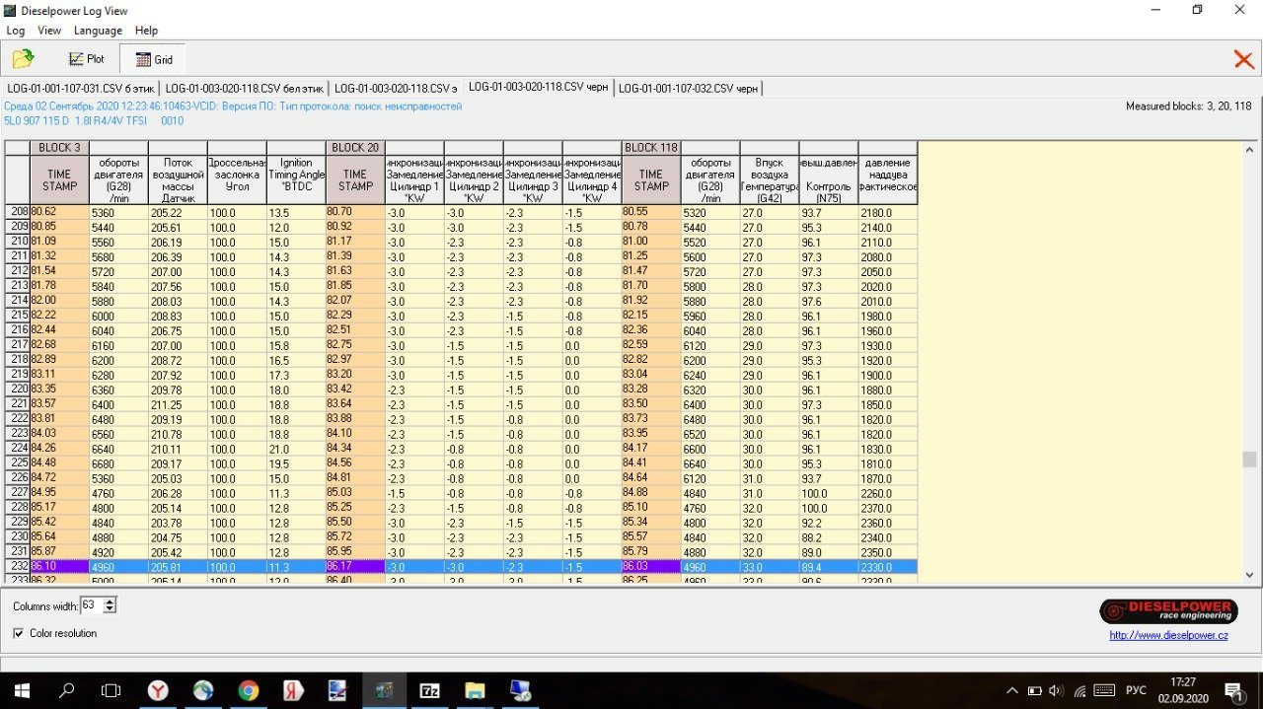
Task: Click the cell with value 211.25
Action: [178, 404]
